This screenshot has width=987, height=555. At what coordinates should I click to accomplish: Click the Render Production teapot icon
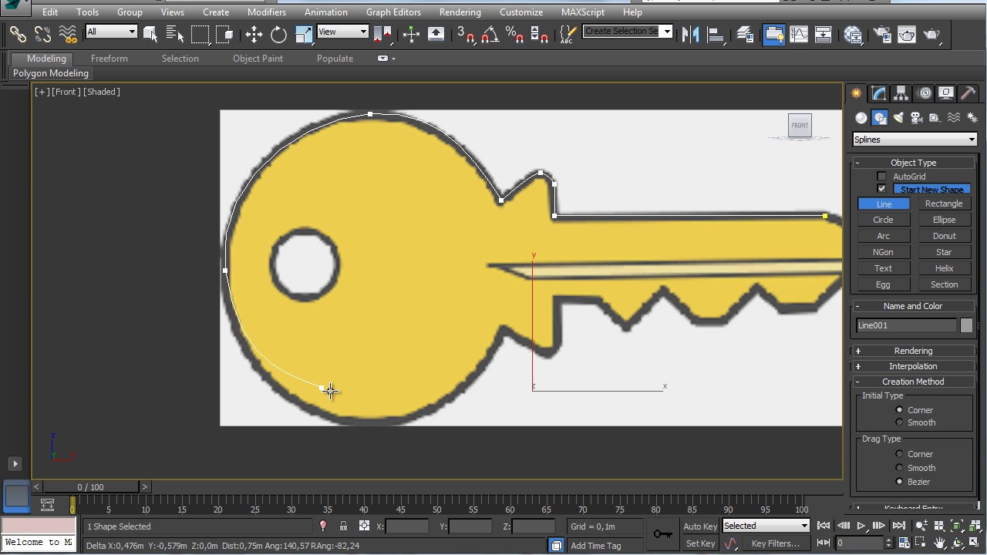(931, 34)
